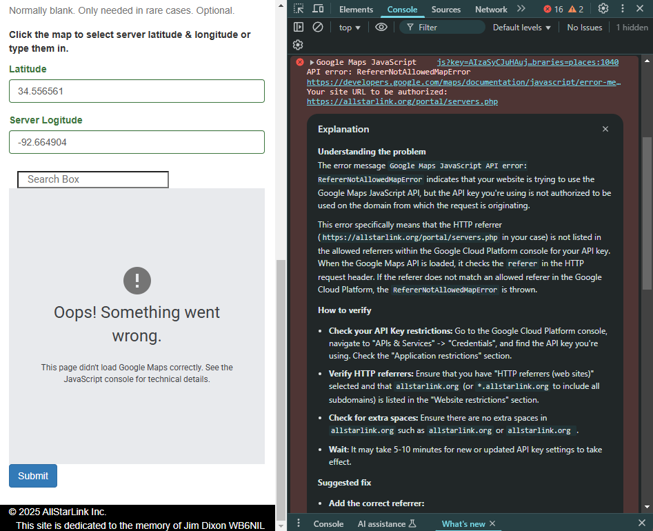Open the allstarlink.org servers.php link
The height and width of the screenshot is (531, 653).
point(402,101)
